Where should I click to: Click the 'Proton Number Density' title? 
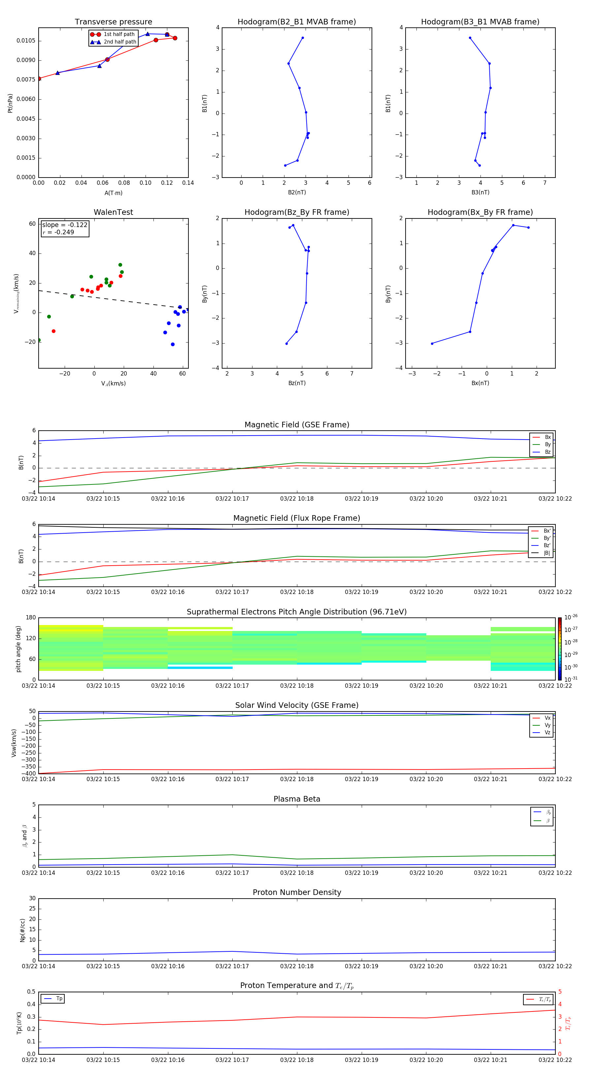click(x=297, y=892)
